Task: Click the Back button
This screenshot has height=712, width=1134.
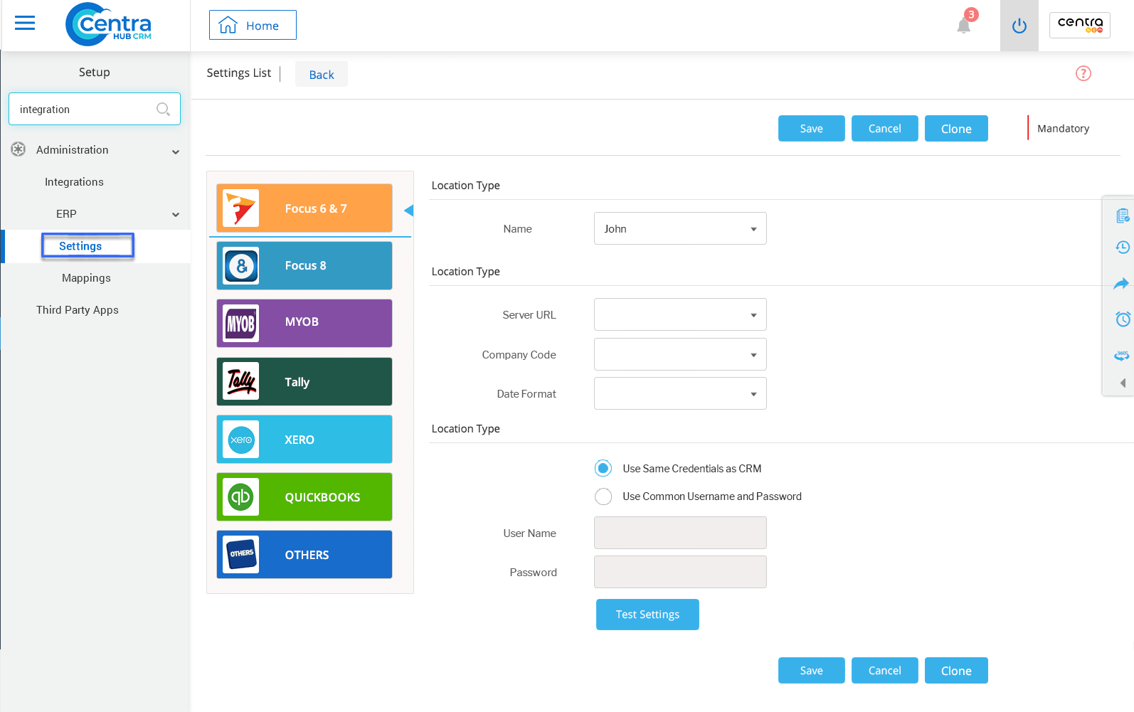Action: click(322, 74)
